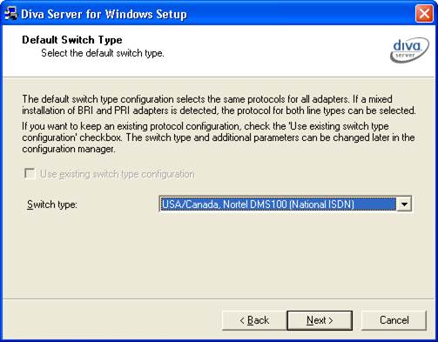The image size is (438, 342).
Task: Tick the Use existing switch type configuration checkbox
Action: (30, 174)
